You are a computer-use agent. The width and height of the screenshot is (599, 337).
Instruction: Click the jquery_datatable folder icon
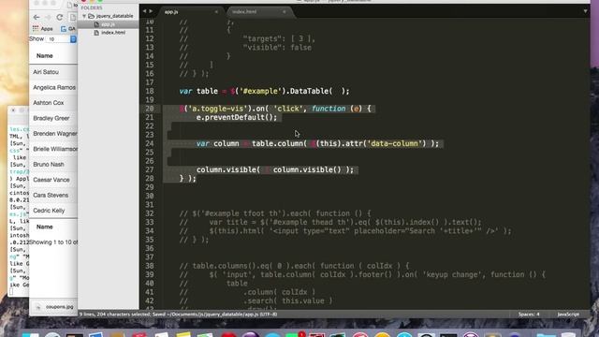92,16
